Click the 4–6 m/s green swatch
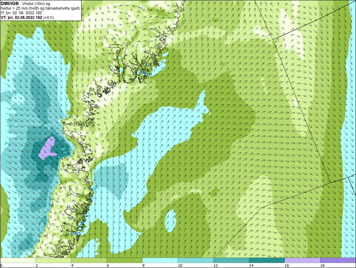 point(89,260)
